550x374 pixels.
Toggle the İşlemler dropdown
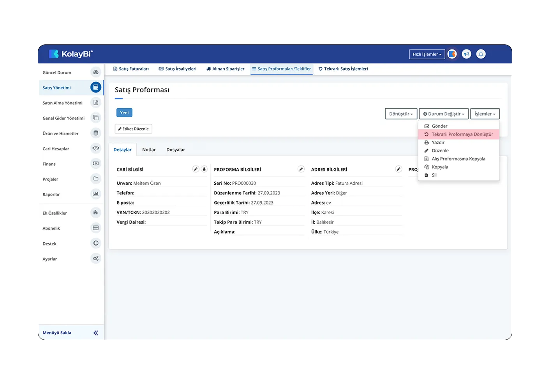point(485,114)
